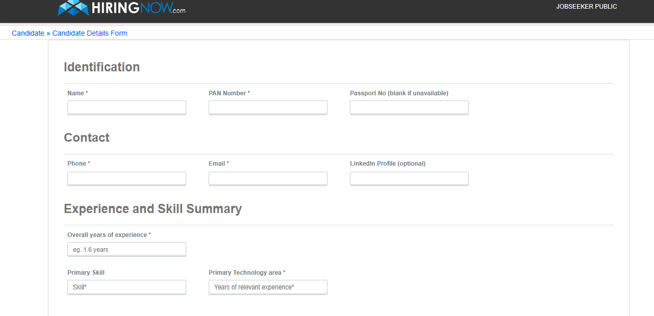Screen dimensions: 654x316
Task: Click the Experience and Skill Summary heading
Action: [x=153, y=209]
